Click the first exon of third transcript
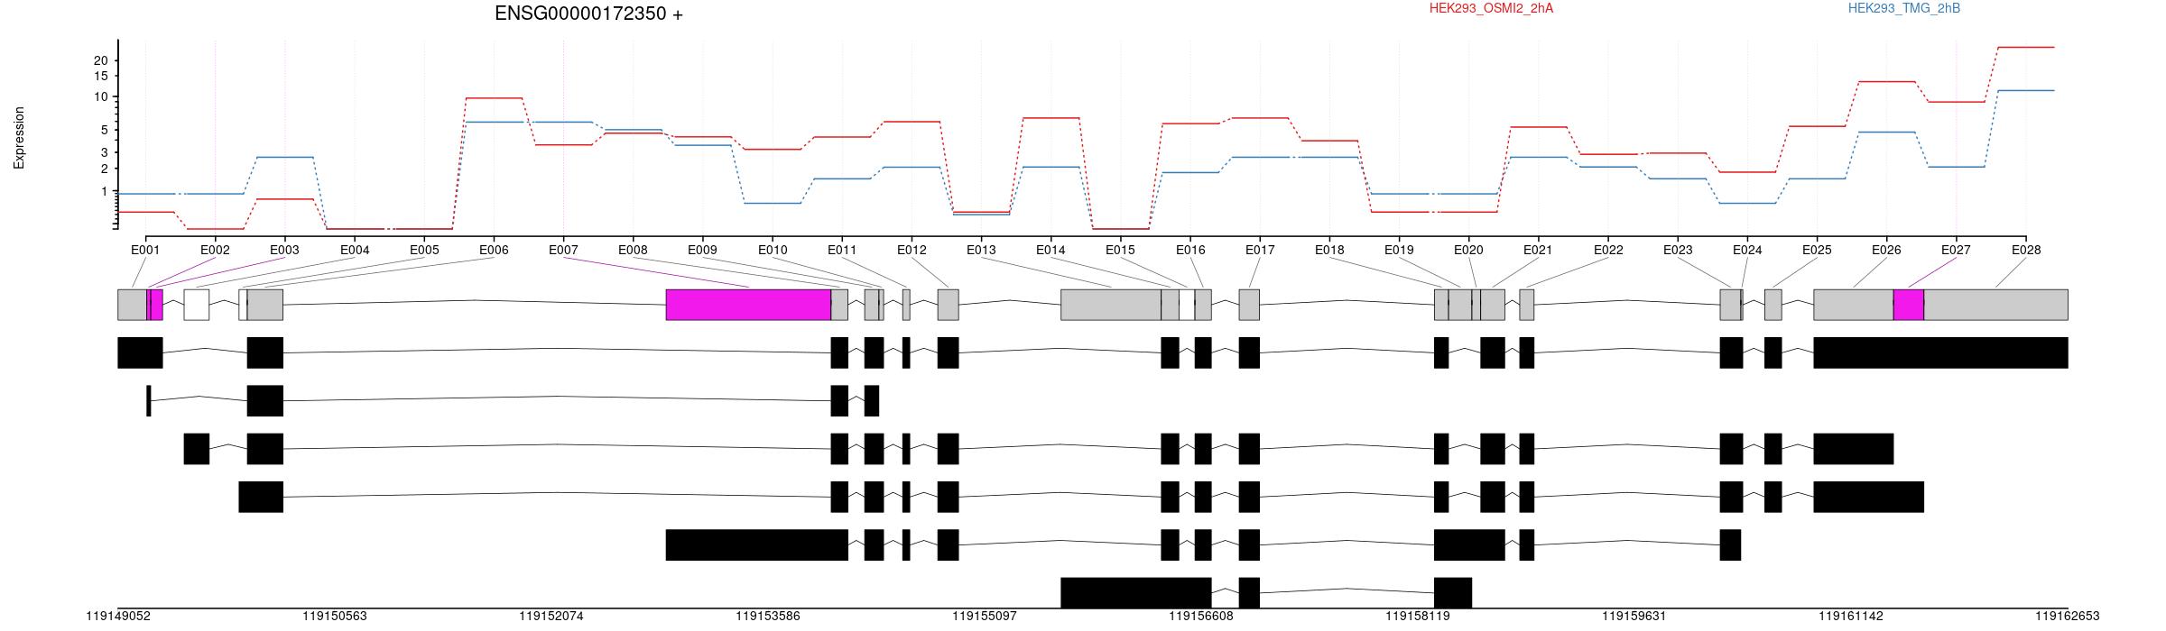Viewport: 2166px width, 631px height. (197, 449)
